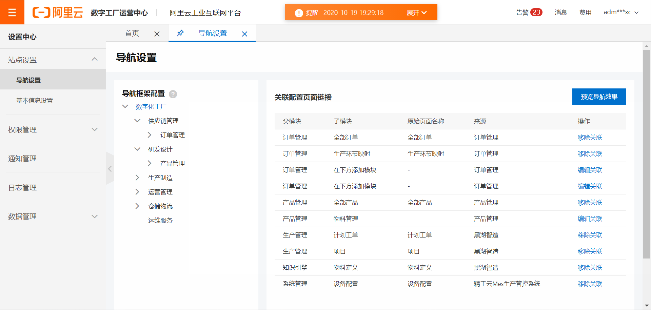Image resolution: width=651 pixels, height=310 pixels.
Task: Click 消息 in the top bar
Action: pos(561,12)
